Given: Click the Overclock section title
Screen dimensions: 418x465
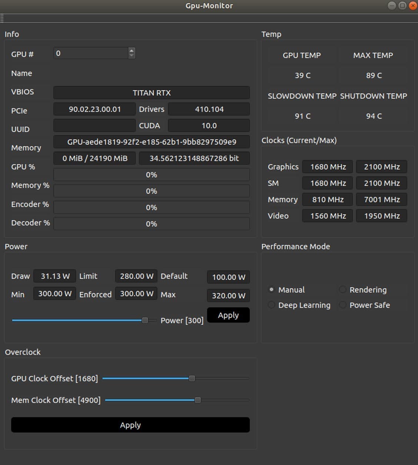Looking at the screenshot, I should click(x=23, y=352).
